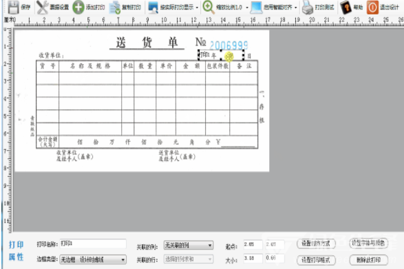Viewport: 404px width, 269px height.
Task: Click the zoom ratio magnifier icon
Action: click(x=208, y=7)
